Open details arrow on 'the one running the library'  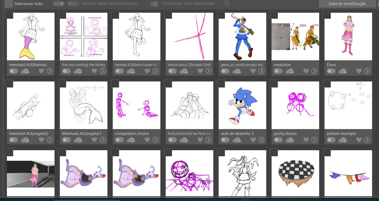[x=102, y=71]
